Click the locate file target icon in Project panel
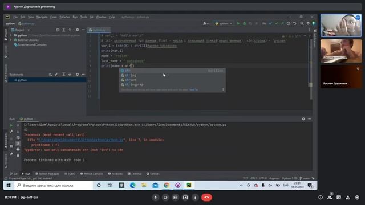Image resolution: width=365 pixels, height=205 pixels. pyautogui.click(x=58, y=30)
